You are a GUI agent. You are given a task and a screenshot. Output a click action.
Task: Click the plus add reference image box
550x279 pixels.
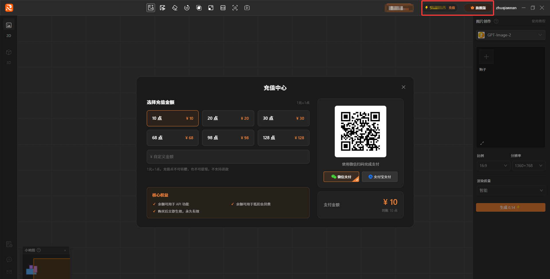(x=486, y=57)
